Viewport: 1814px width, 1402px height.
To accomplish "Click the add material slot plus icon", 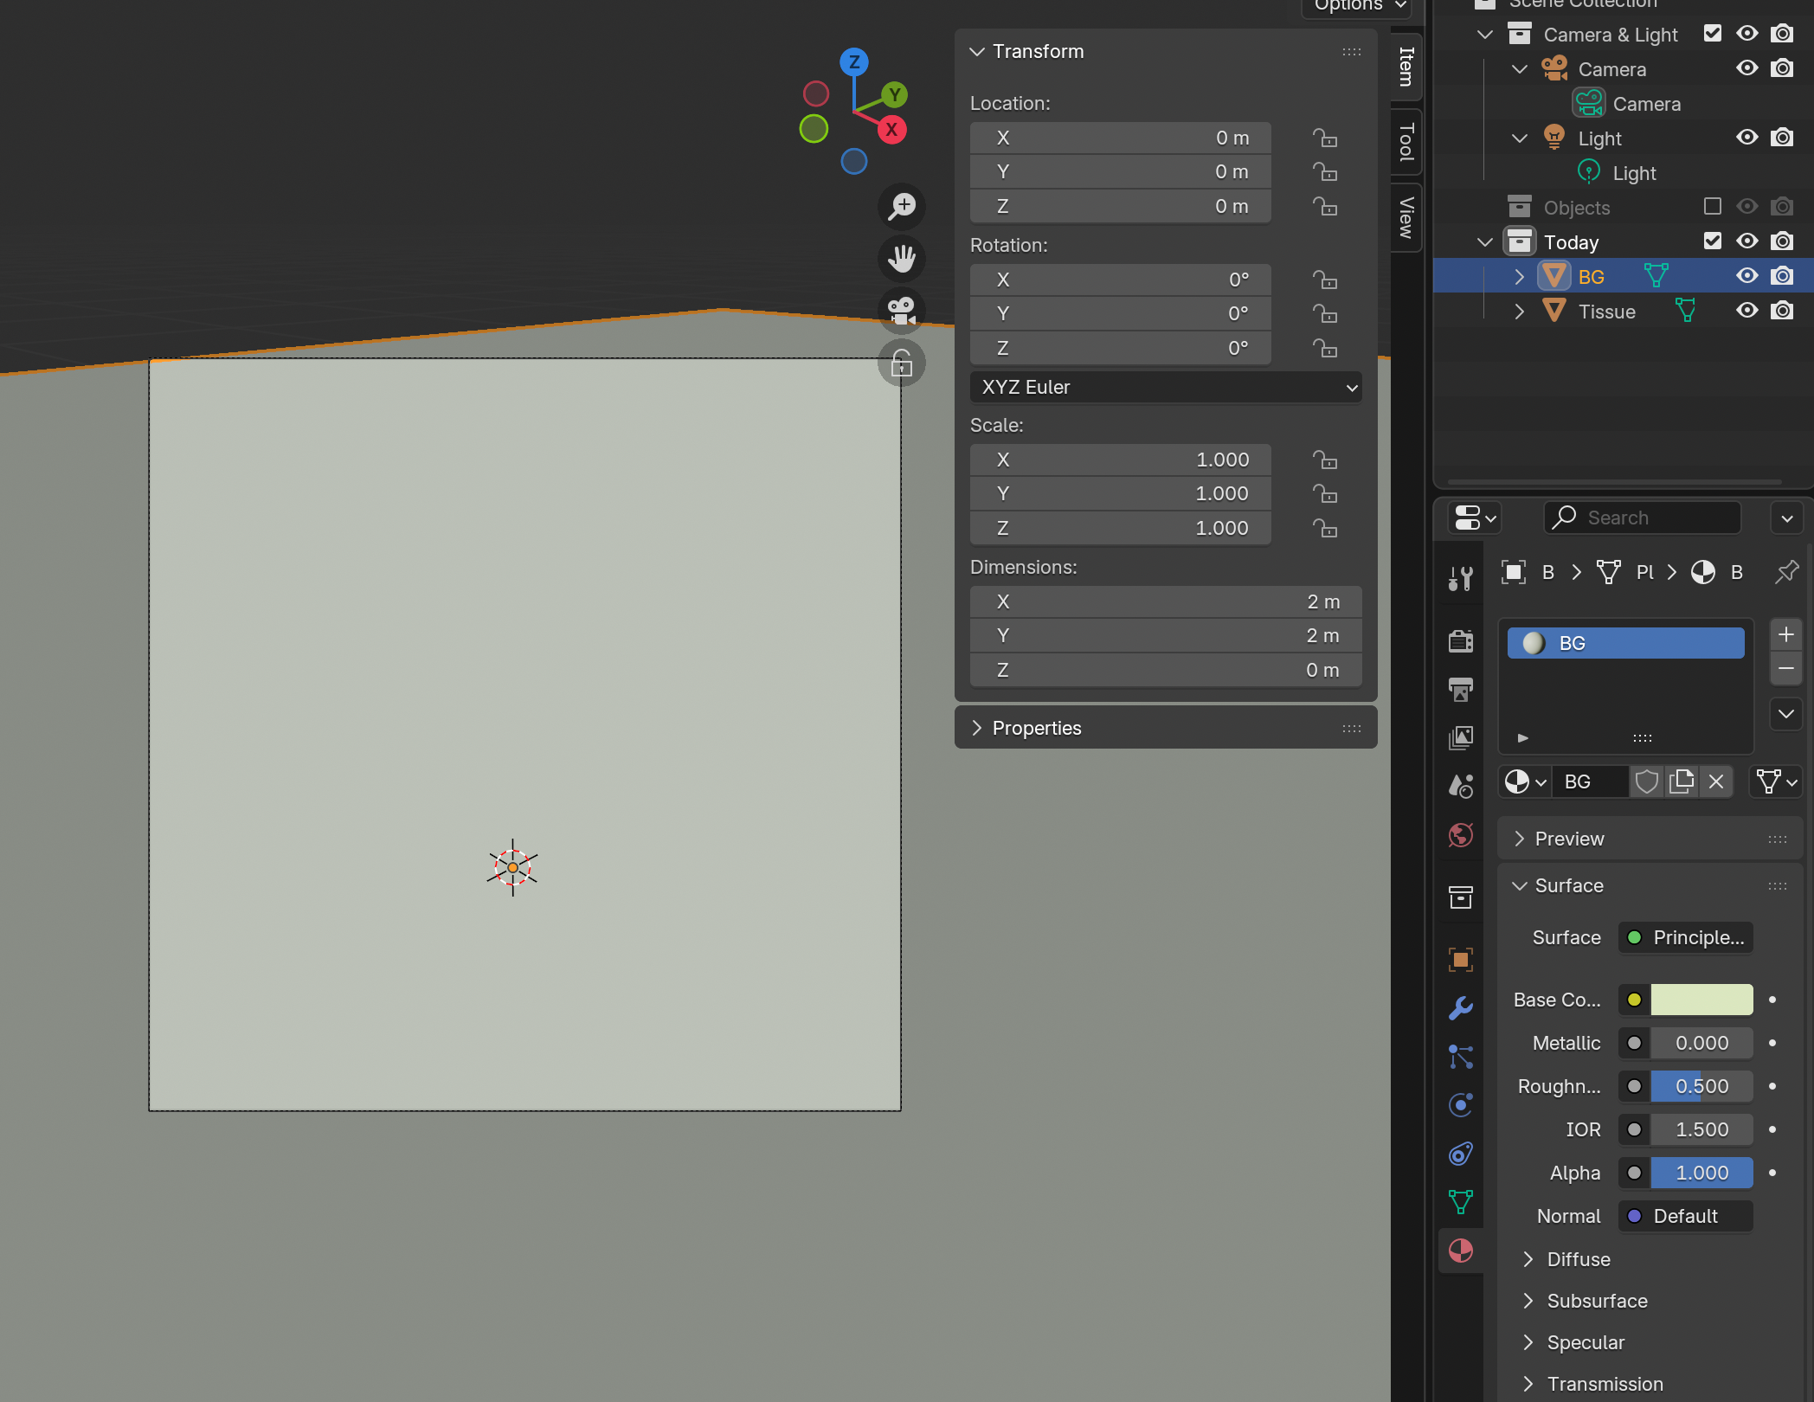I will pyautogui.click(x=1785, y=634).
